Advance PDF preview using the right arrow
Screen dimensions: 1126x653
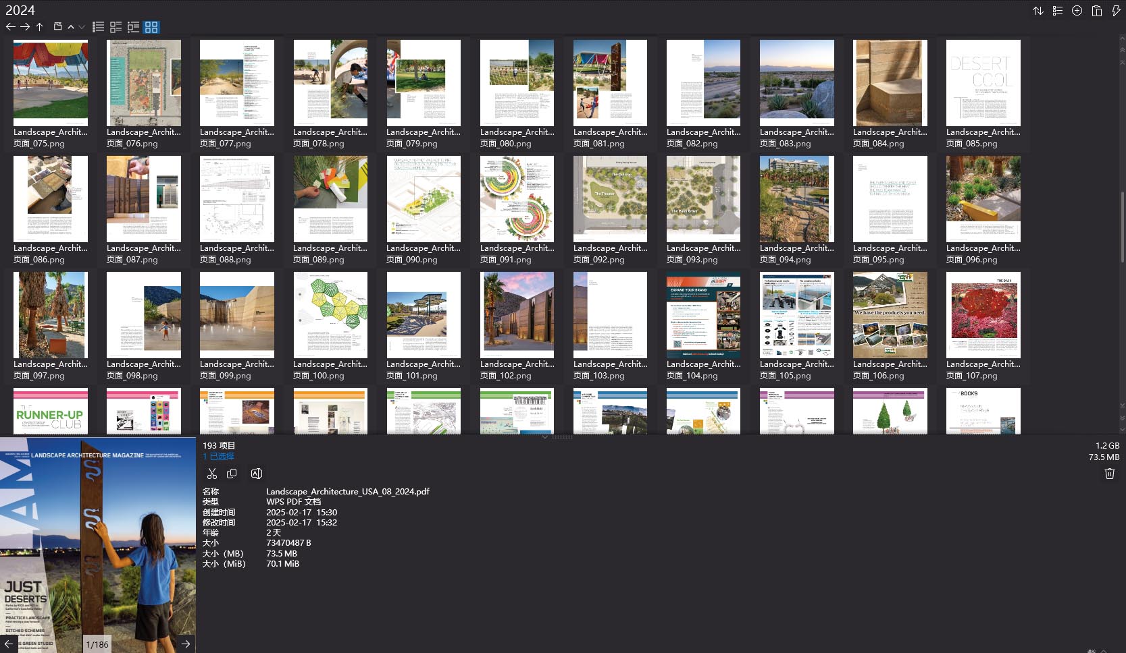(185, 644)
